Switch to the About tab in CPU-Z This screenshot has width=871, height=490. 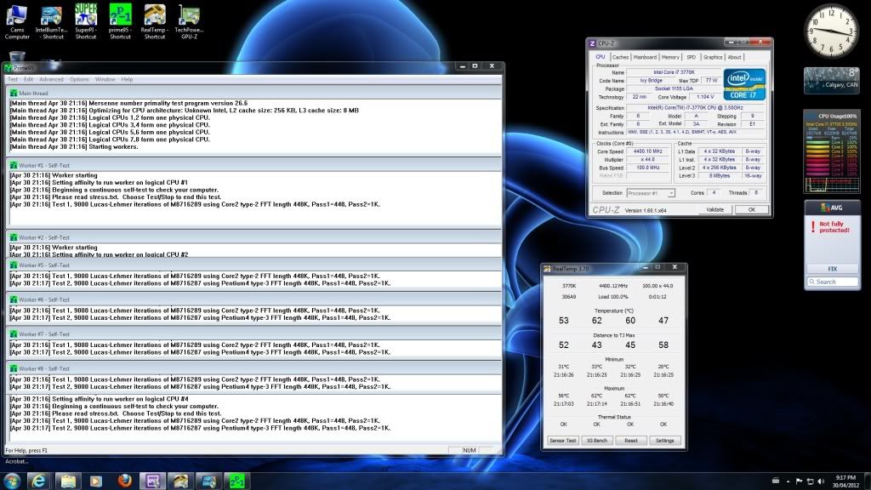[x=734, y=57]
